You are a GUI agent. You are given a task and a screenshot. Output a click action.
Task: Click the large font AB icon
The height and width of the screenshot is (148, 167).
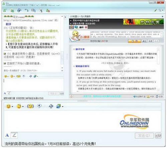[x=51, y=106]
